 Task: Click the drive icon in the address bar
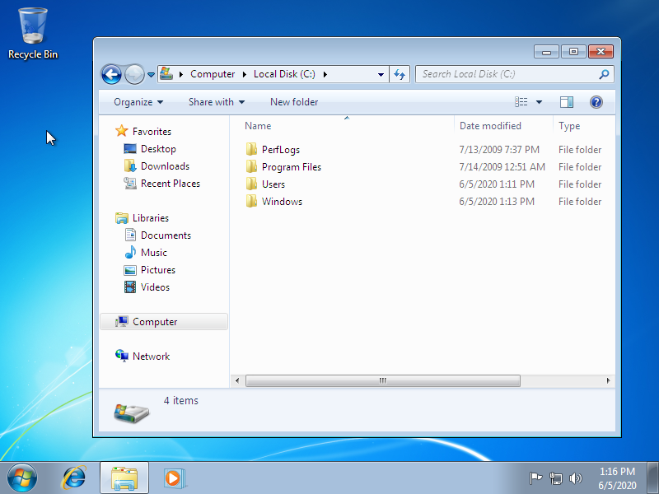click(x=166, y=74)
